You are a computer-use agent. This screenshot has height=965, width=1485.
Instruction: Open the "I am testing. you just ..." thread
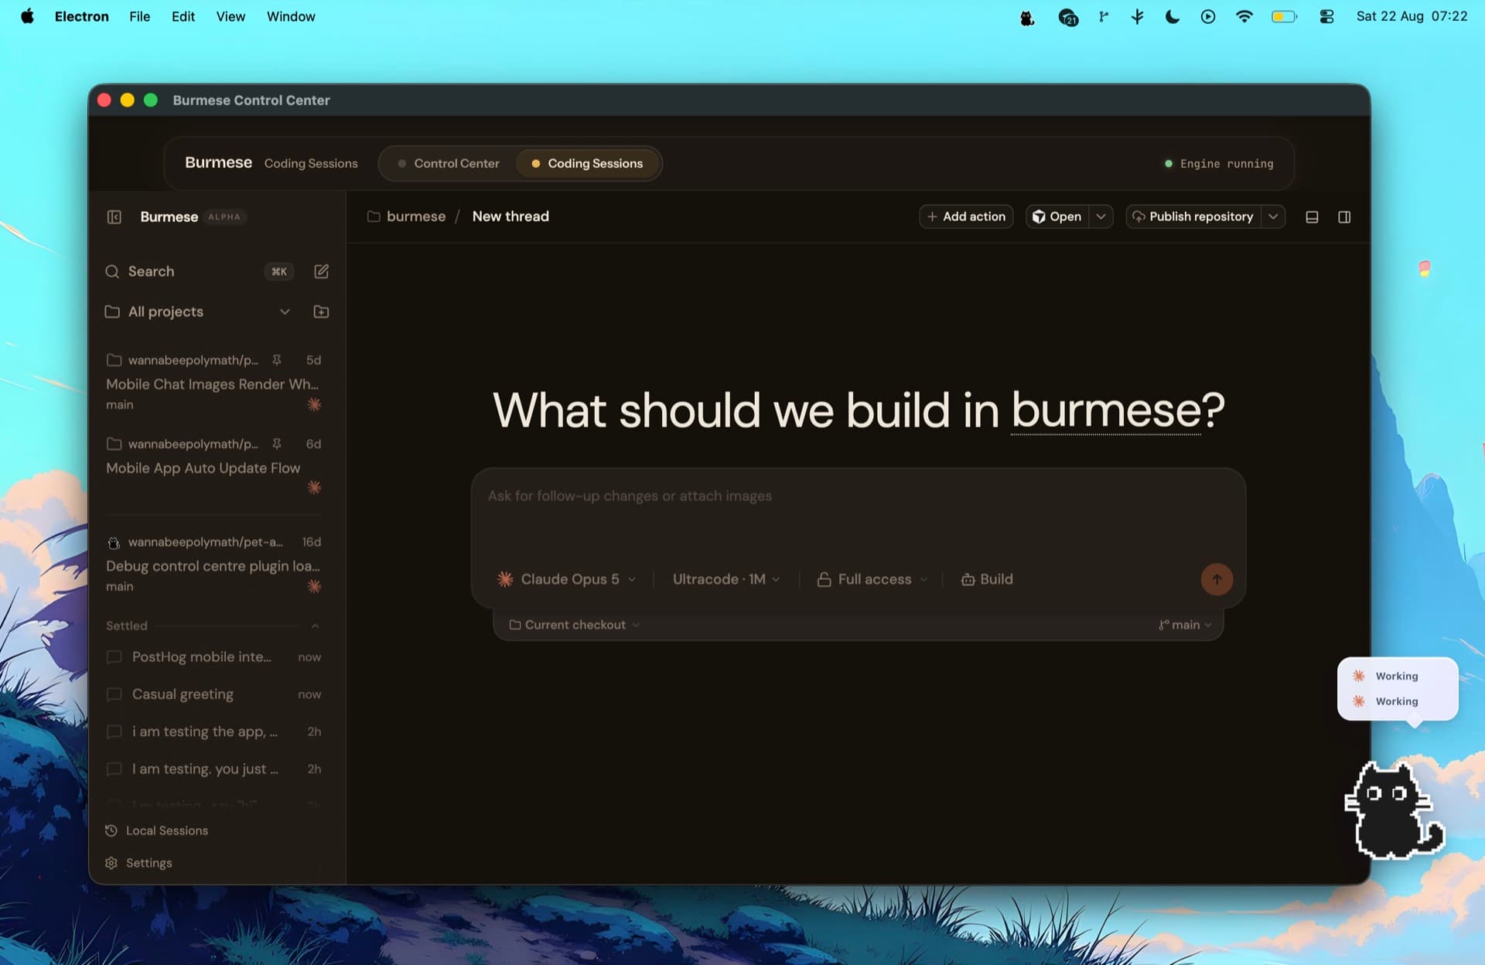pyautogui.click(x=213, y=769)
